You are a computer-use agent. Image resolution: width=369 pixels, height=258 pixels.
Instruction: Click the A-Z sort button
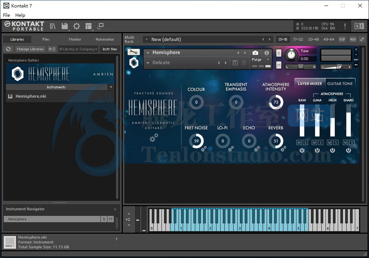(x=52, y=49)
